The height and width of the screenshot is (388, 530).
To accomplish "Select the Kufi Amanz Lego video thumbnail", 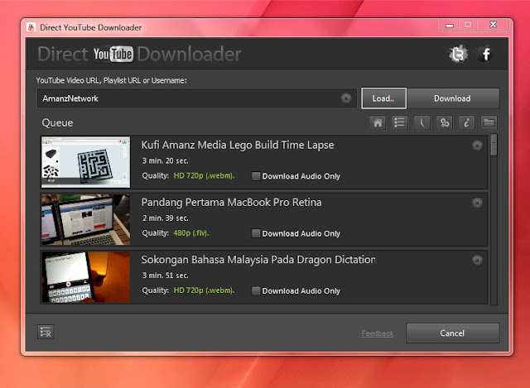I will (x=85, y=162).
